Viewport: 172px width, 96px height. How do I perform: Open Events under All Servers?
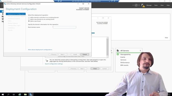tap(123, 57)
